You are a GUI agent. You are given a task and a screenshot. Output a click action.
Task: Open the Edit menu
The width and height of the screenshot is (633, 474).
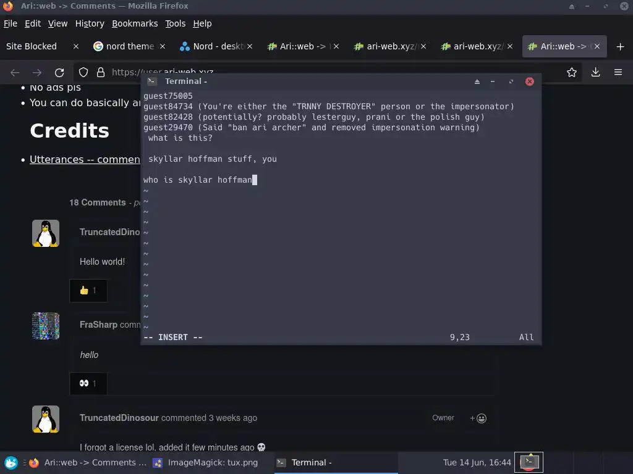33,24
